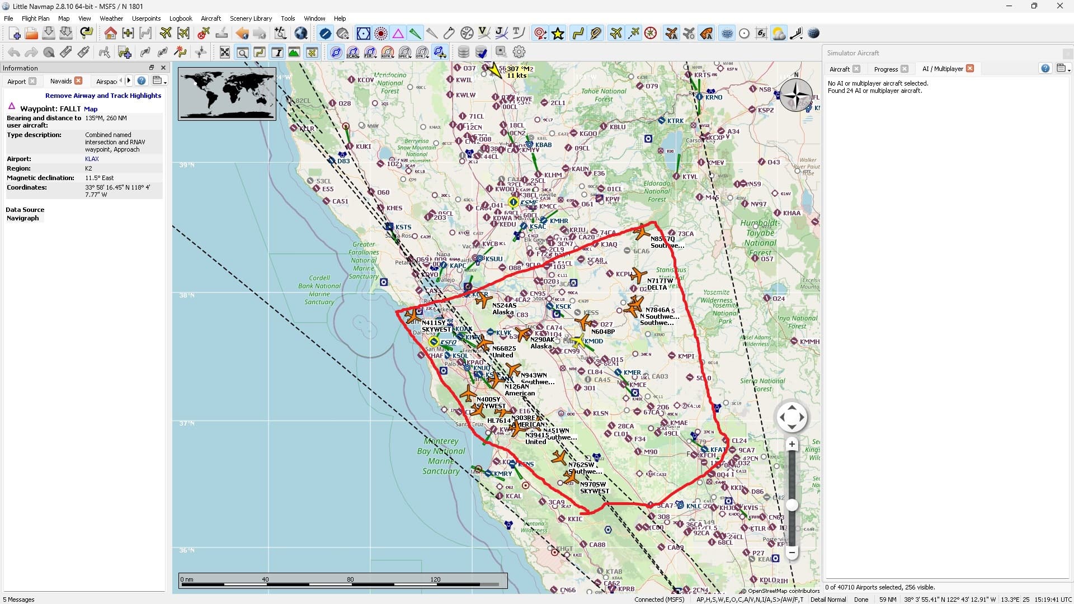Click the weather sun-cloud icon
The height and width of the screenshot is (604, 1074).
coord(778,34)
